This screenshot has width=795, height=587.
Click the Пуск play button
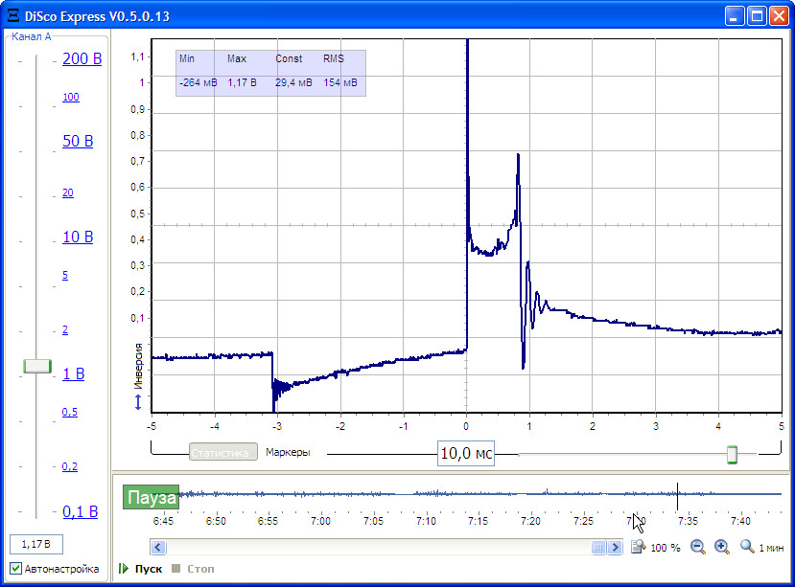(x=140, y=569)
